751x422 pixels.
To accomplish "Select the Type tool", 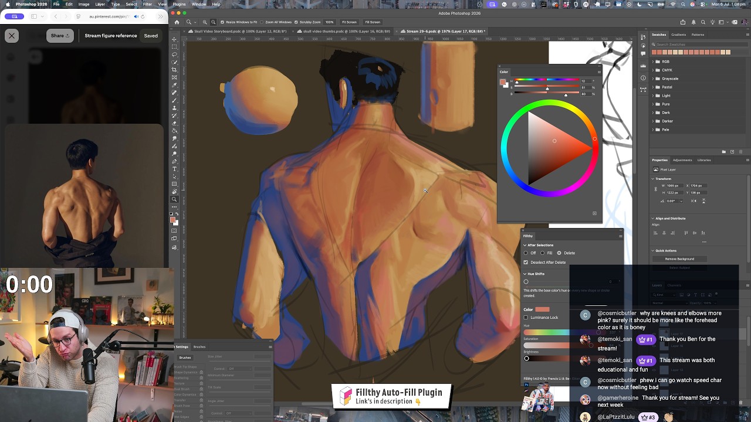I will (174, 169).
